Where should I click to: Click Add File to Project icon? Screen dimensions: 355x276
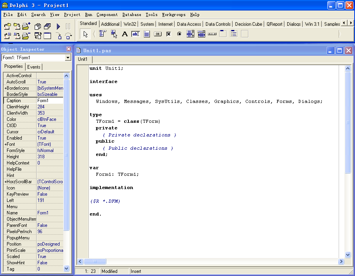click(26, 26)
